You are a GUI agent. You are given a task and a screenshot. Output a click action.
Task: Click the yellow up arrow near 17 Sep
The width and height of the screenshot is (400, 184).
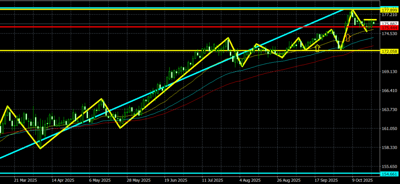pyautogui.click(x=317, y=48)
